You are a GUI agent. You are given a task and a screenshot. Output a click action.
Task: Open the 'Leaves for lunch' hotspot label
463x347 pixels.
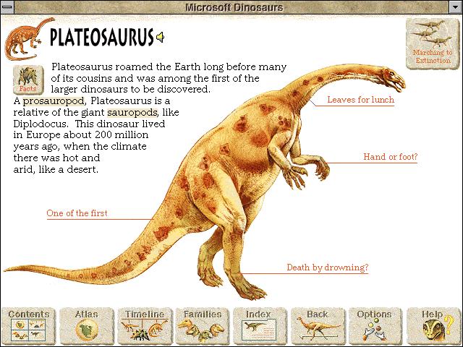point(360,100)
